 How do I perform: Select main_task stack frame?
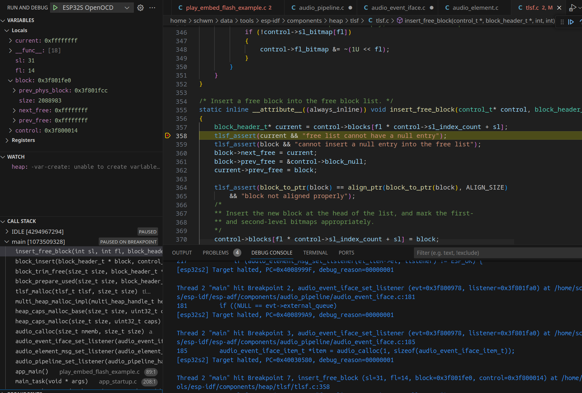point(81,382)
